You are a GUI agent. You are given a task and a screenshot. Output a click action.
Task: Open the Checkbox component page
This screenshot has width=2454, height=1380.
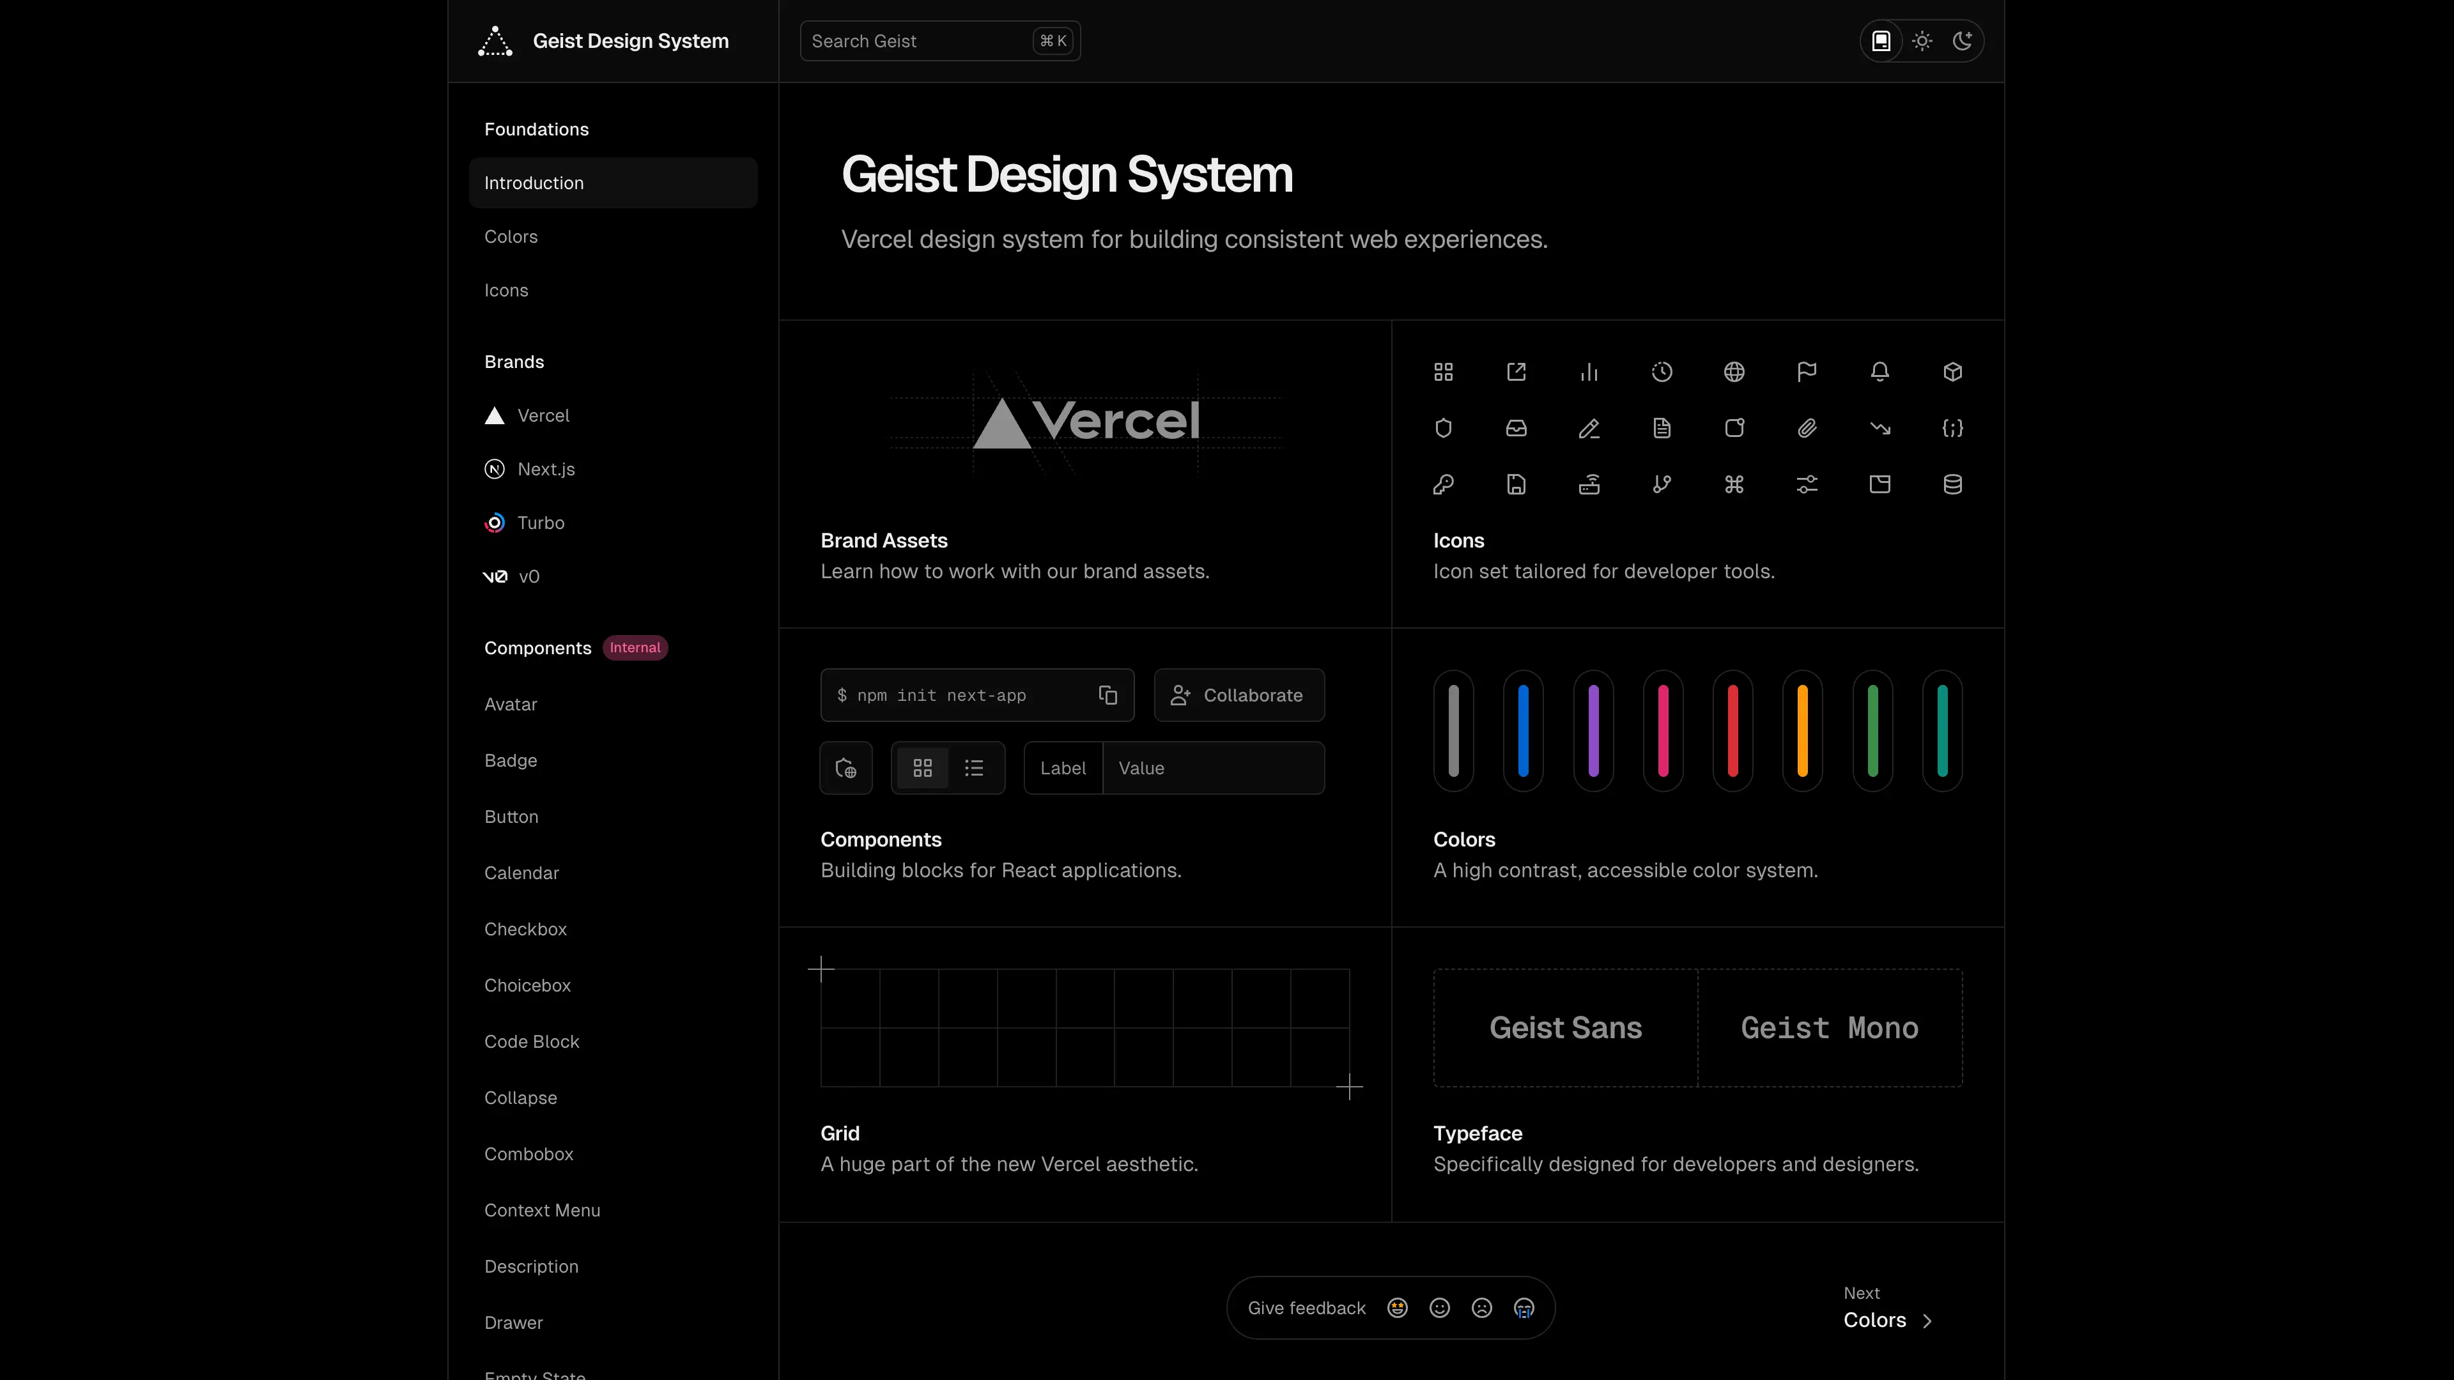[525, 928]
